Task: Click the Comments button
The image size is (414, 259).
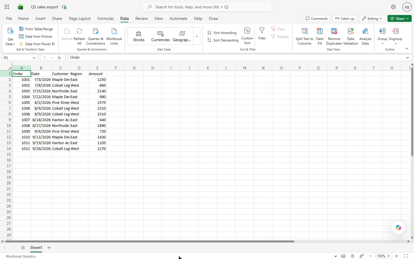Action: tap(316, 18)
